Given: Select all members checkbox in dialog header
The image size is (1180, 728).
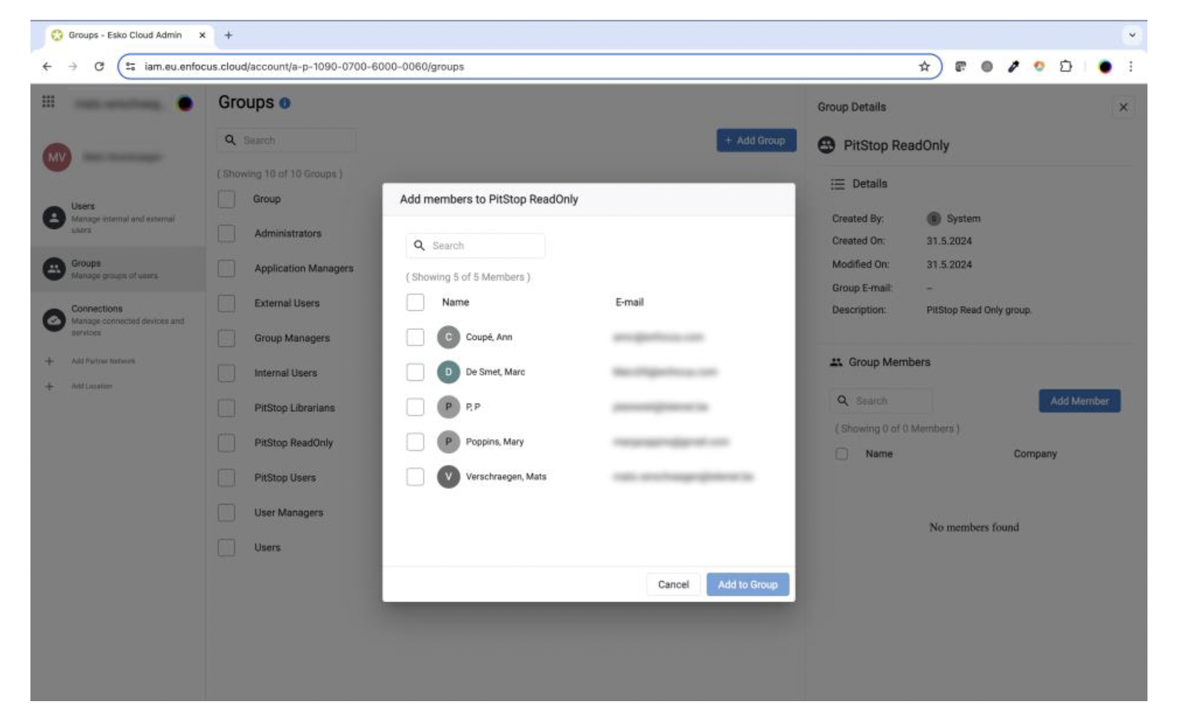Looking at the screenshot, I should pos(415,303).
